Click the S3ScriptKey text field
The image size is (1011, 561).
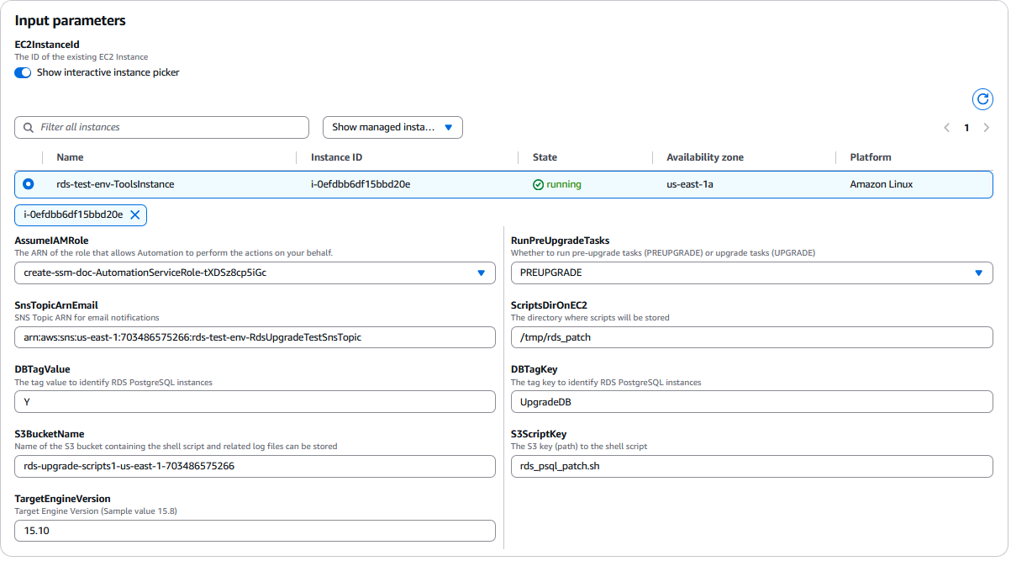click(751, 467)
